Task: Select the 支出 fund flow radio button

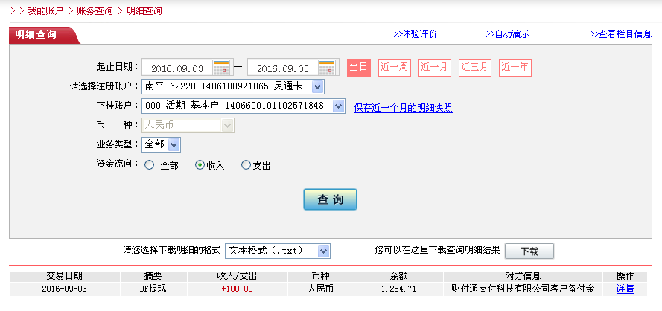Action: click(246, 165)
